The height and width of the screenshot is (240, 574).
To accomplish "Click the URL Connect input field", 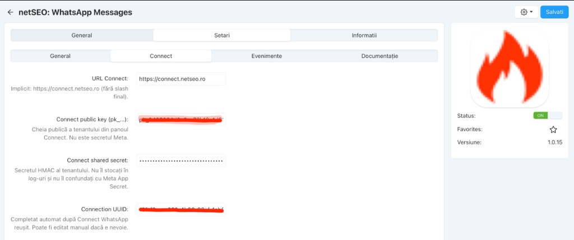I will pyautogui.click(x=181, y=79).
